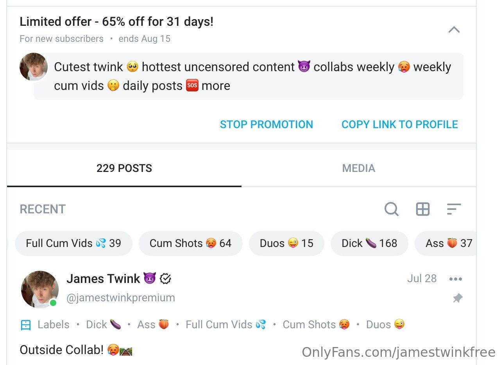Switch to grid view layout icon
Viewport: 501px width, 365px height.
pos(423,209)
